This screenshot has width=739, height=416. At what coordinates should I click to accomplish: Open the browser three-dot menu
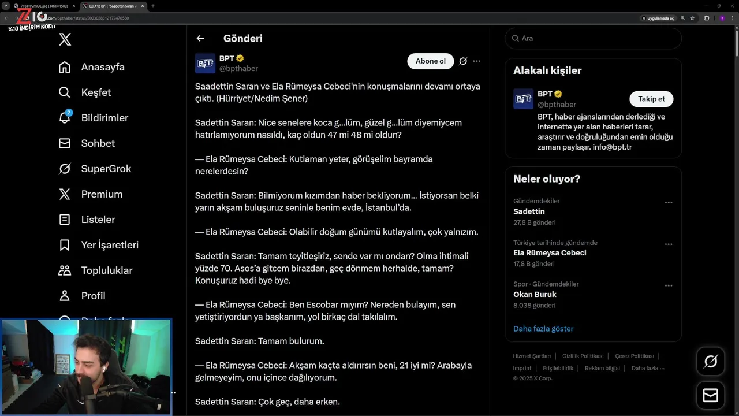tap(733, 18)
